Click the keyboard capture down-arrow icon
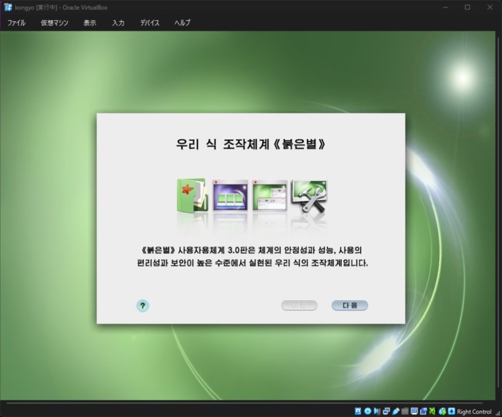 click(x=451, y=411)
